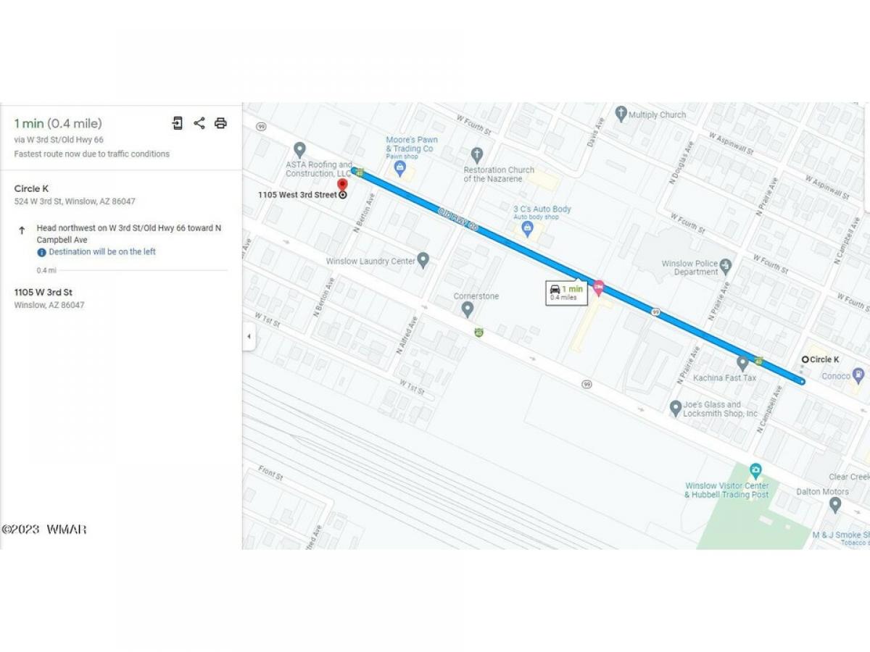Click the share directions icon
This screenshot has height=652, width=870.
point(199,123)
